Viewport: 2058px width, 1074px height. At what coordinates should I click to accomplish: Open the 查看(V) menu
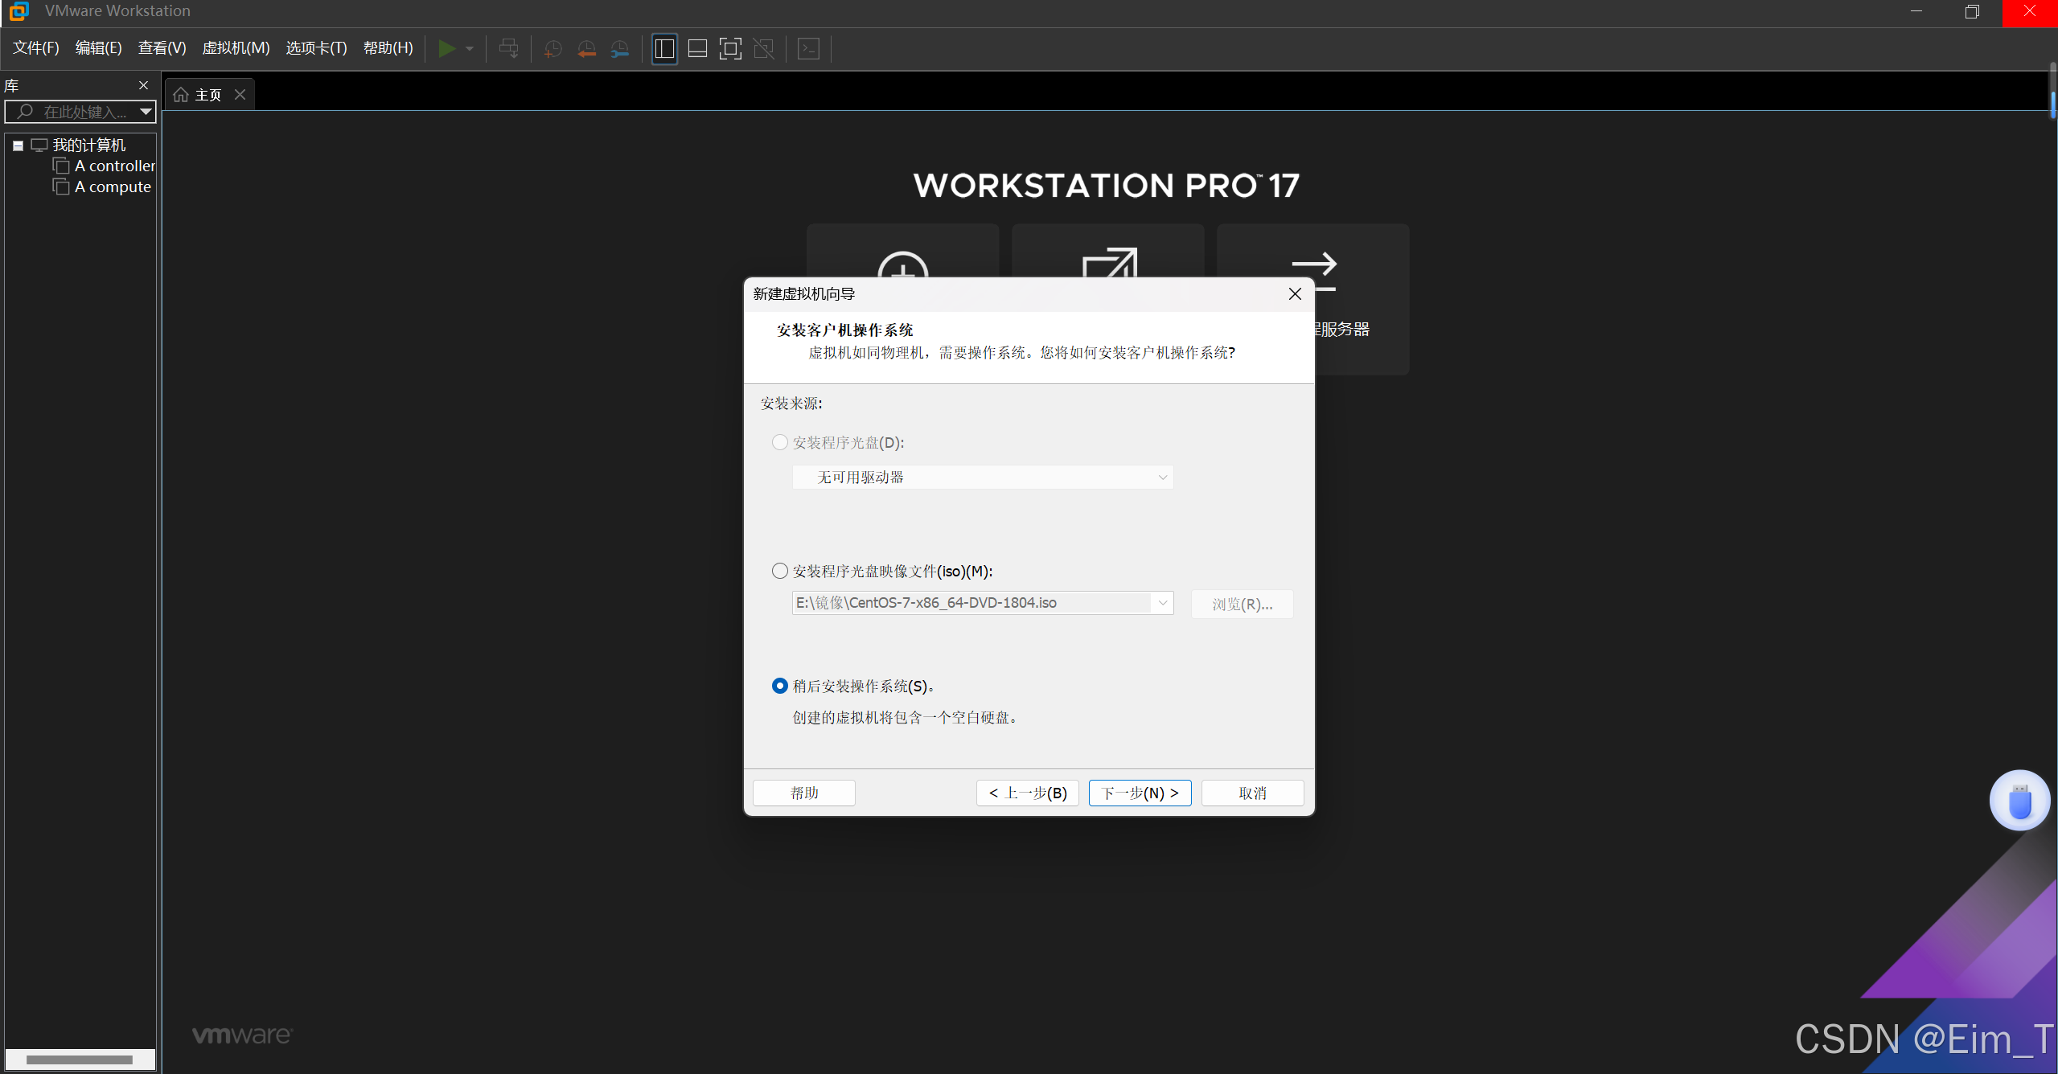[x=162, y=48]
